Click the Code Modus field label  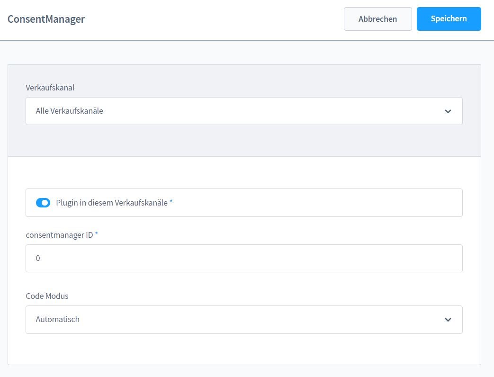[x=47, y=296]
